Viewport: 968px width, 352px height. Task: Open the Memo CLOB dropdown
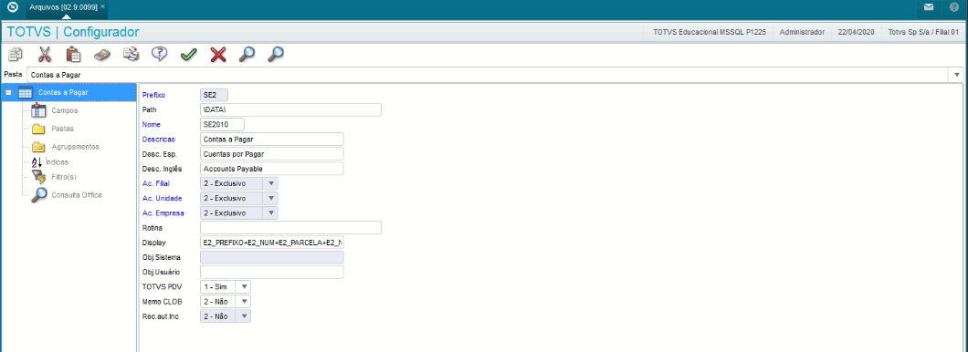244,302
